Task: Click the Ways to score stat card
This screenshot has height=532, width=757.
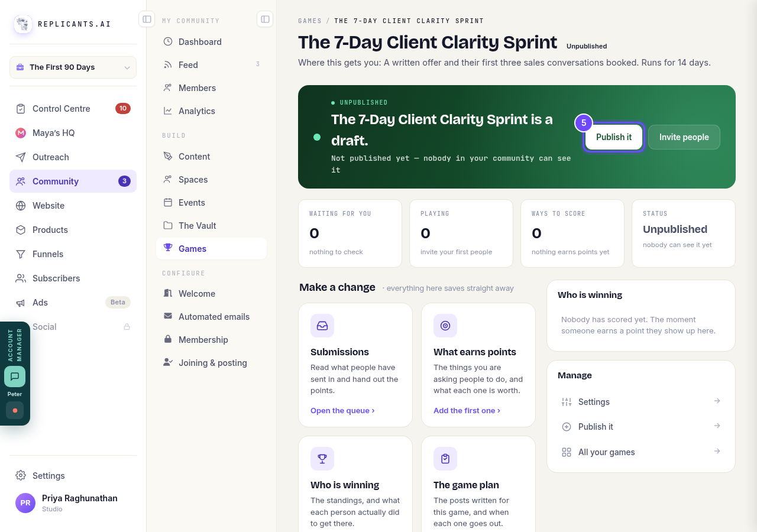Action: pyautogui.click(x=572, y=233)
